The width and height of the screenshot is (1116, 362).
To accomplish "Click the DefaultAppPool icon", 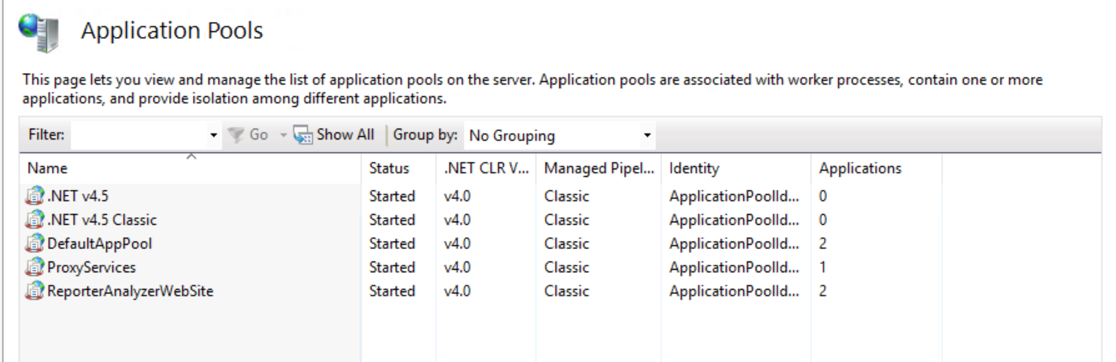I will point(34,244).
